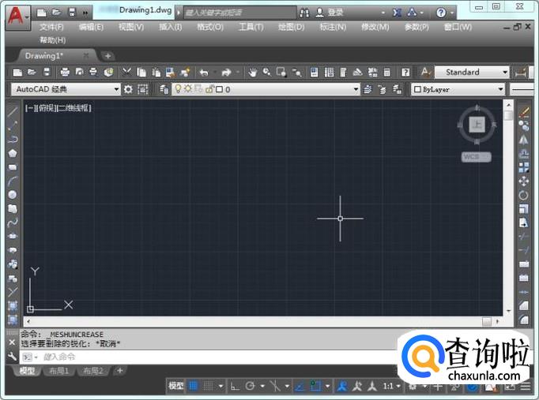Open the 修改(M) menu
539x400 pixels.
click(375, 27)
